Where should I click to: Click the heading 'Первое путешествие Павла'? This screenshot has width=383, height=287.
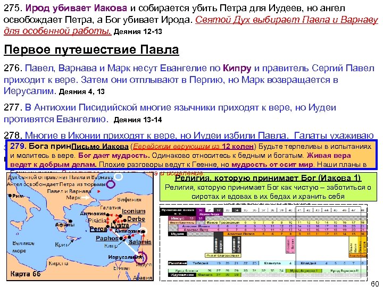tap(91, 49)
